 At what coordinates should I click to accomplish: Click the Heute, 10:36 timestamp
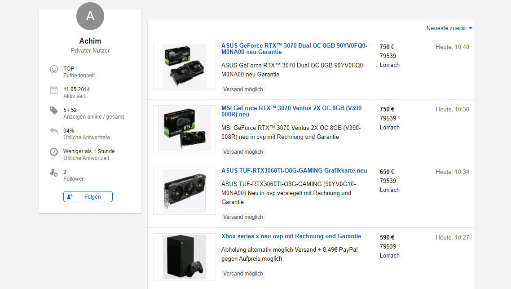tap(452, 110)
